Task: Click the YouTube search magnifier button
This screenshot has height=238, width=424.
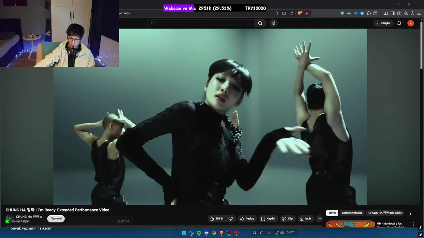Action: [260, 23]
